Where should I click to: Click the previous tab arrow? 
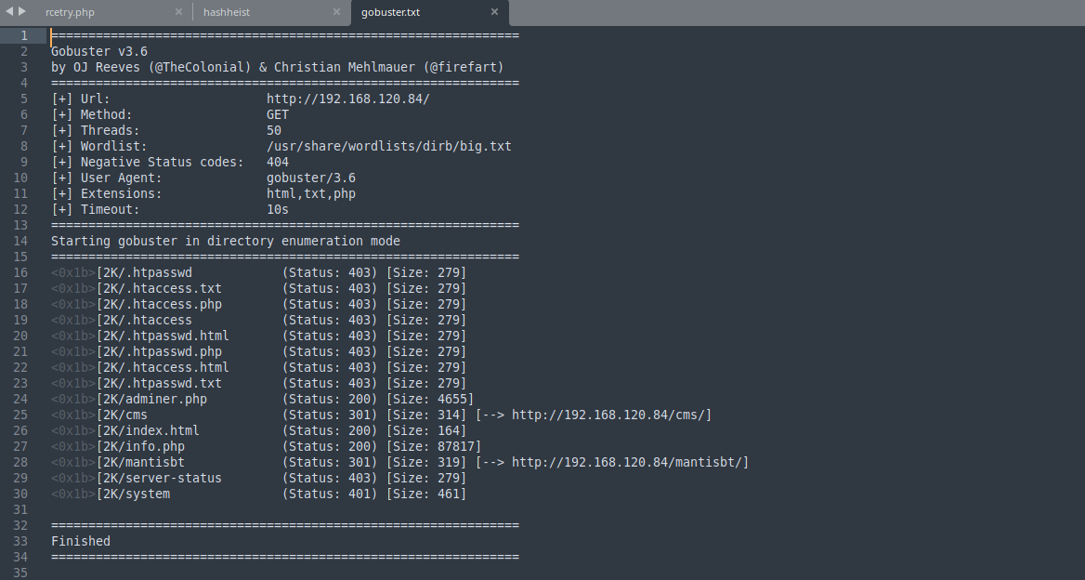tap(10, 12)
